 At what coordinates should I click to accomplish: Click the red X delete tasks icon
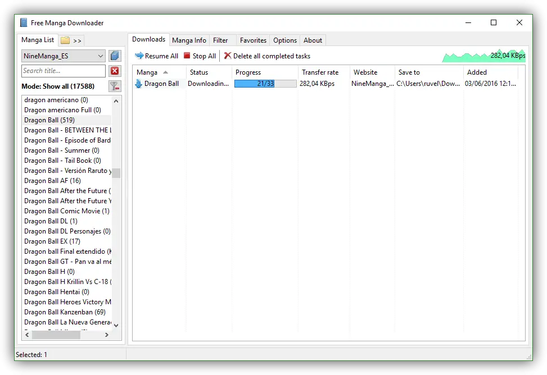pyautogui.click(x=228, y=56)
